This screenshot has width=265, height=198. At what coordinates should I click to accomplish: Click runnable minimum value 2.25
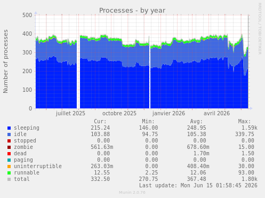point(151,173)
